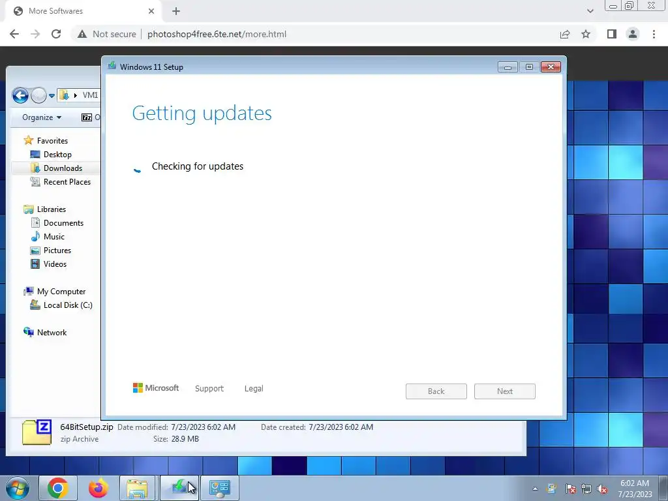The image size is (668, 501).
Task: Open a new Chrome tab
Action: tap(176, 11)
